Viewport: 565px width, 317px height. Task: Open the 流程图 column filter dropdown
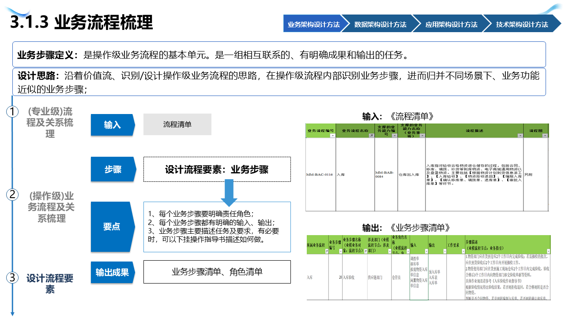pos(545,136)
